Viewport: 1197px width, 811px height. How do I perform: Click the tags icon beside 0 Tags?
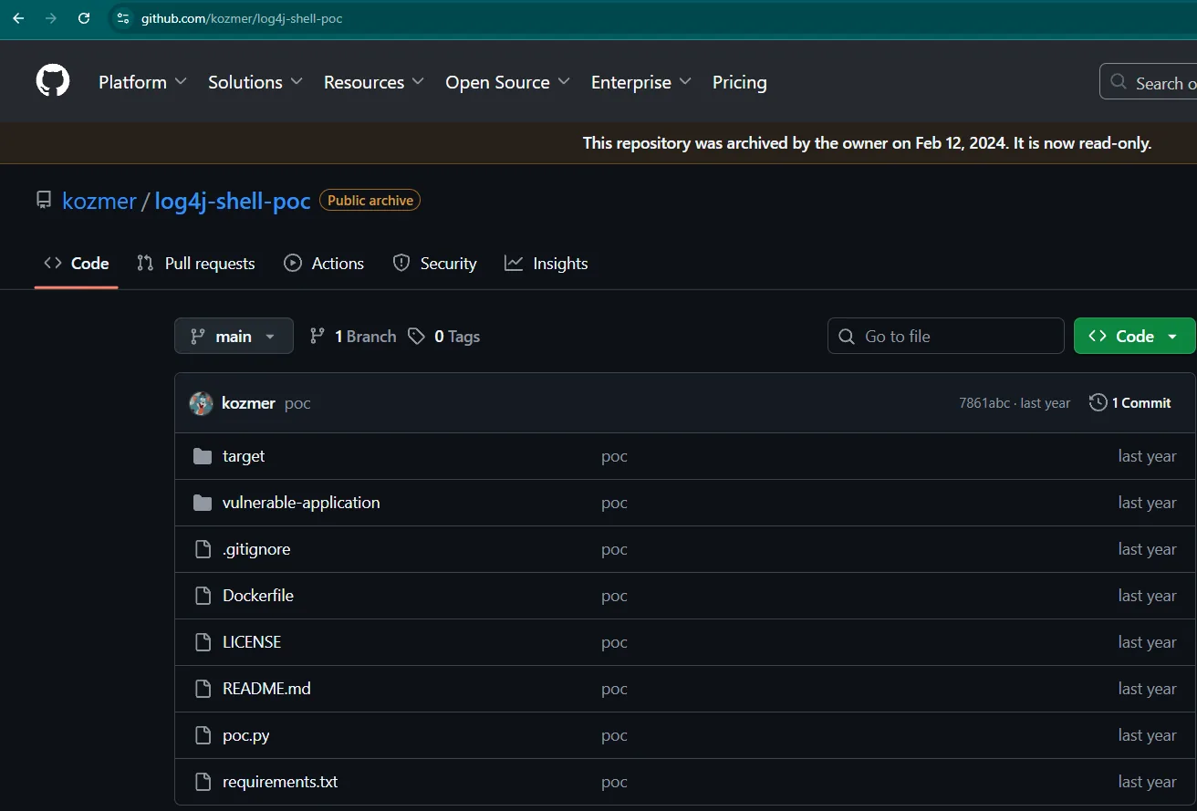[x=416, y=337]
